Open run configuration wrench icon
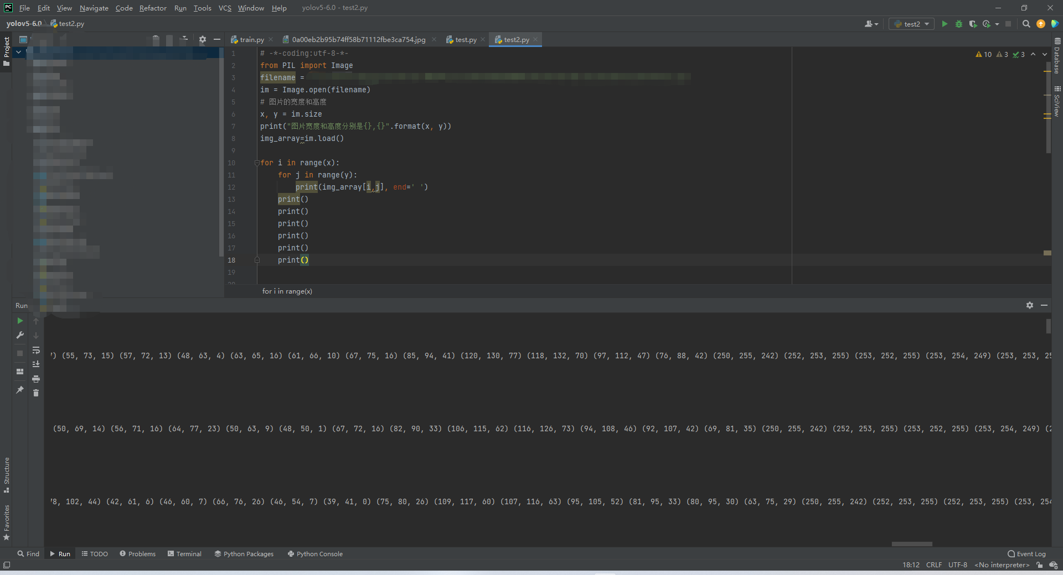 tap(20, 335)
